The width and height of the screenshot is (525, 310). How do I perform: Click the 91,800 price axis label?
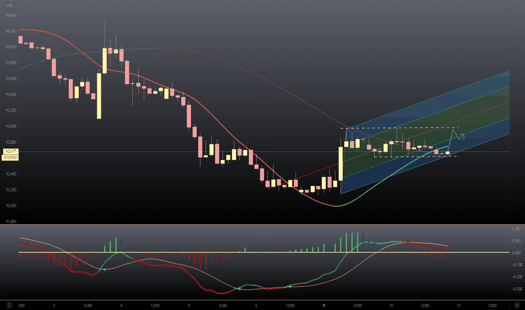pos(11,222)
